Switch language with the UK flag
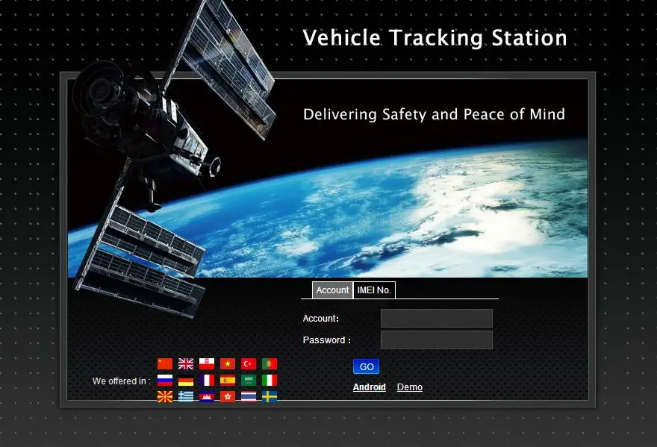This screenshot has width=657, height=447. click(186, 363)
